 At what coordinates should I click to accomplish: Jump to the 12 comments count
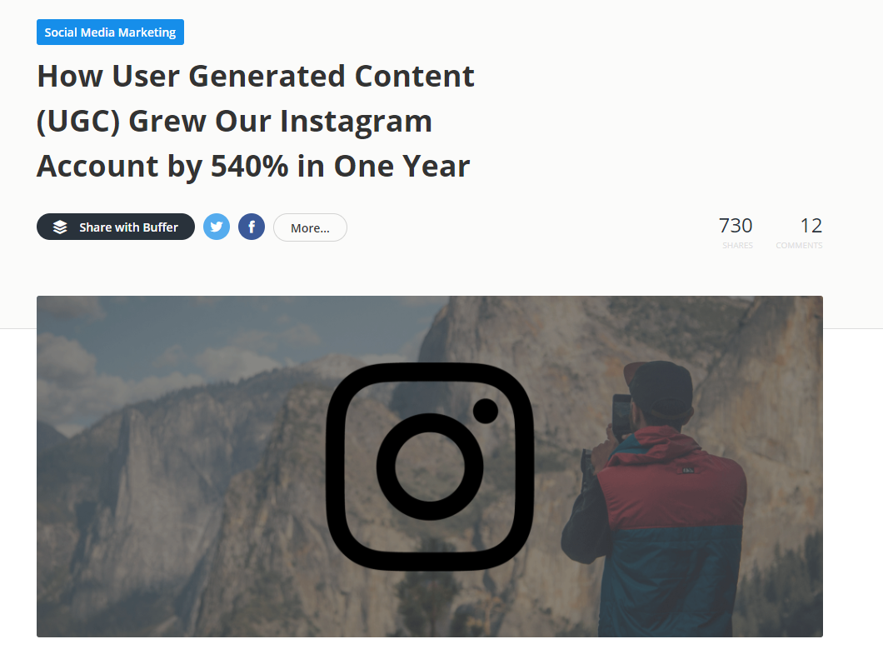[x=811, y=226]
